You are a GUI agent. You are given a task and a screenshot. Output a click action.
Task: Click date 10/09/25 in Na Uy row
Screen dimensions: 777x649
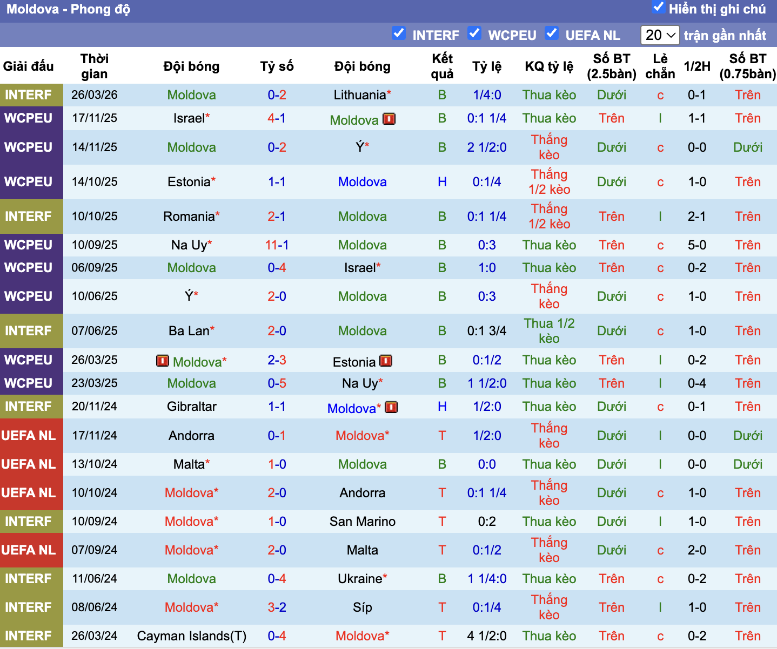(95, 245)
